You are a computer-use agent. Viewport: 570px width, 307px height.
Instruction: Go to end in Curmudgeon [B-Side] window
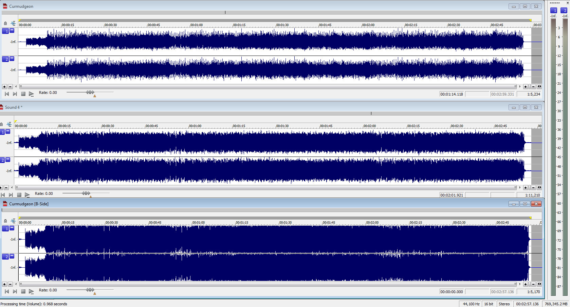[15, 291]
